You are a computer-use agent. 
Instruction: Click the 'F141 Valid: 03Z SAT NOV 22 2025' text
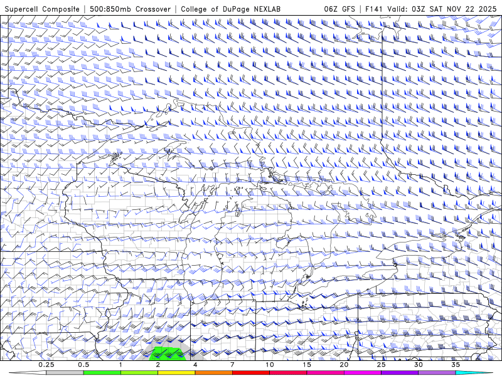coord(430,9)
